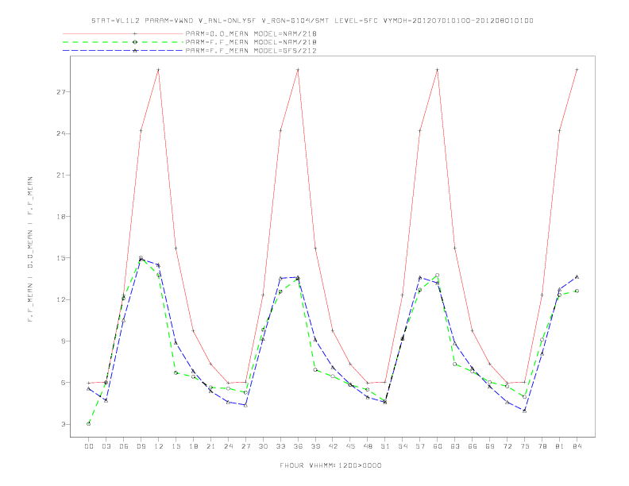This screenshot has width=629, height=486.
Task: Click the x-axis tick label 27
Action: pyautogui.click(x=245, y=446)
